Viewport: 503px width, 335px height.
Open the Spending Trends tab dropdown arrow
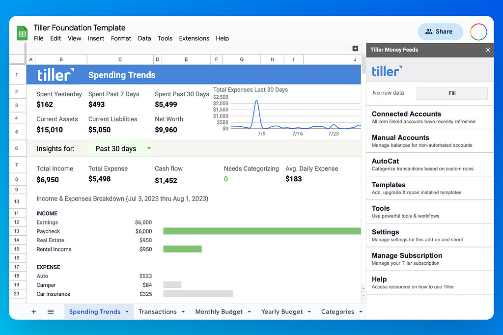(x=127, y=311)
